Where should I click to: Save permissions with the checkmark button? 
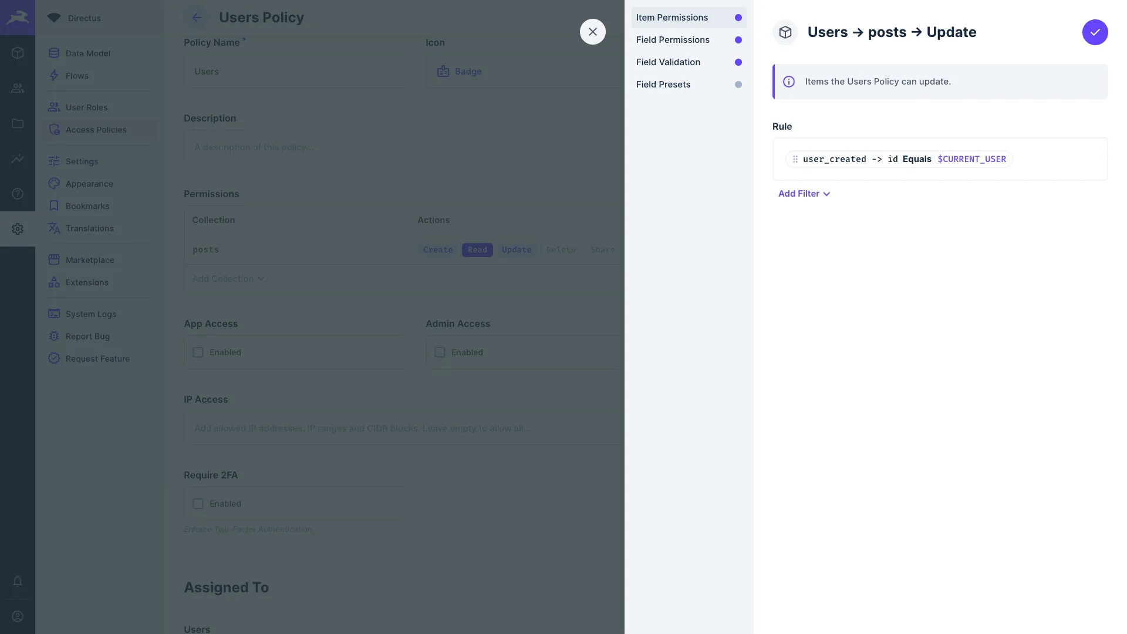tap(1095, 32)
